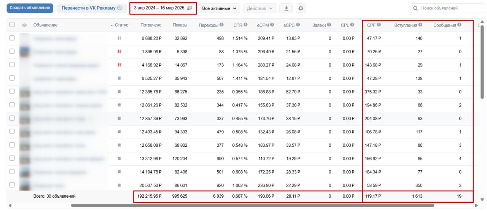Open the Все активные filter dropdown
The height and width of the screenshot is (211, 487).
219,8
